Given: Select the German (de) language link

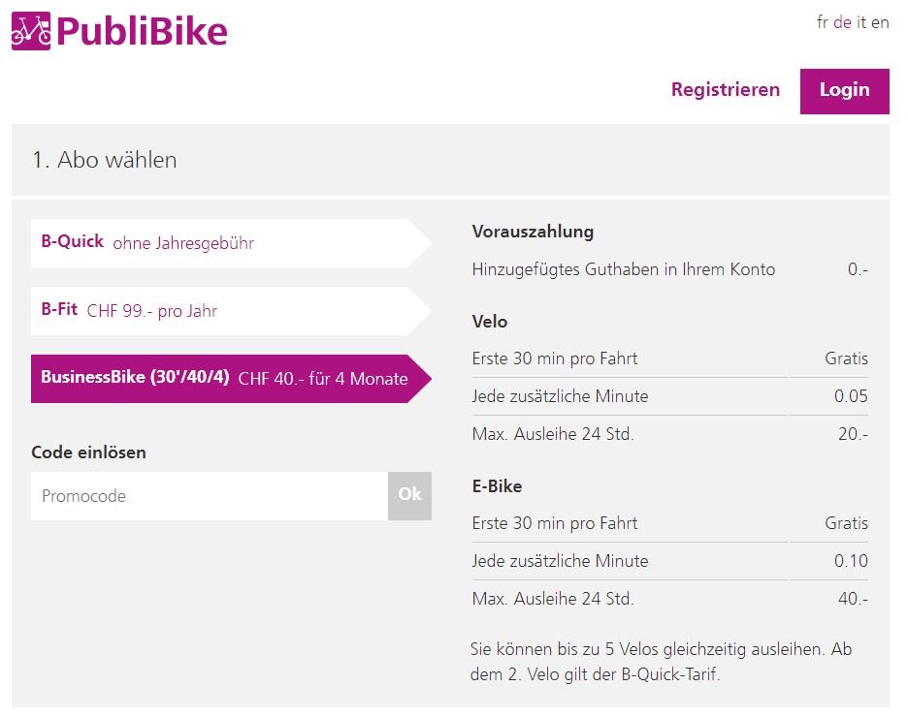Looking at the screenshot, I should [x=842, y=22].
